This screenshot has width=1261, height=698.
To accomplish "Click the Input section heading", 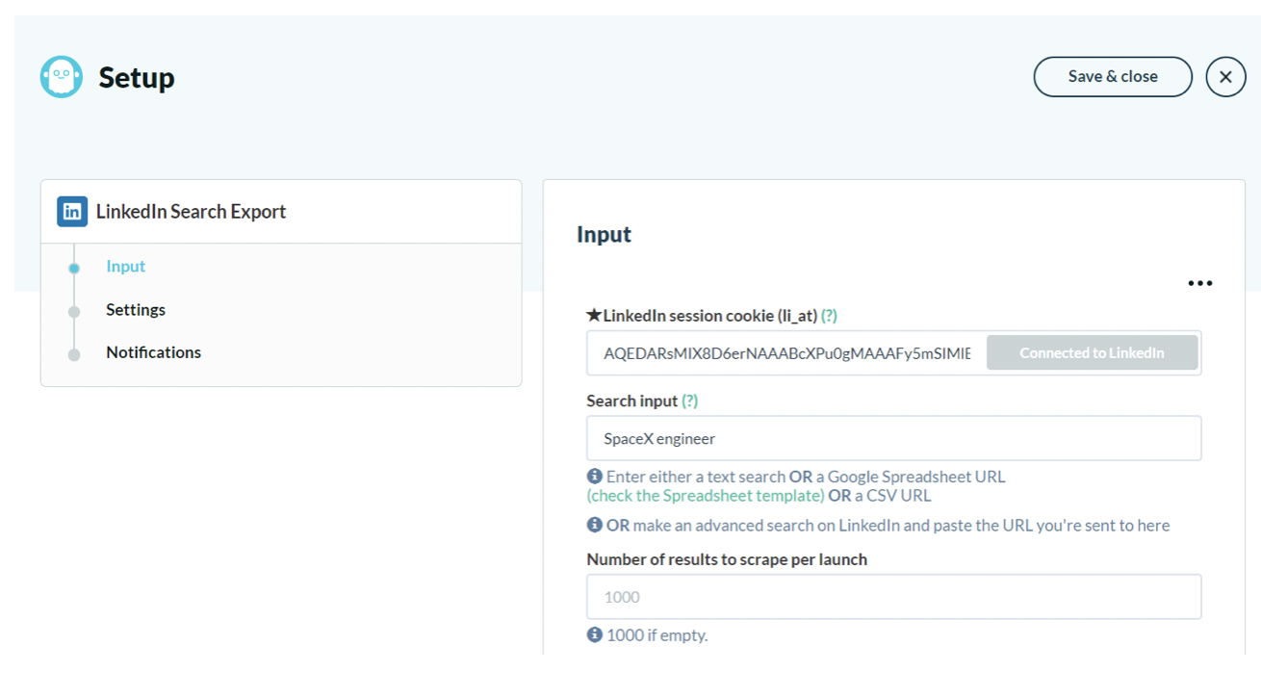I will click(605, 235).
